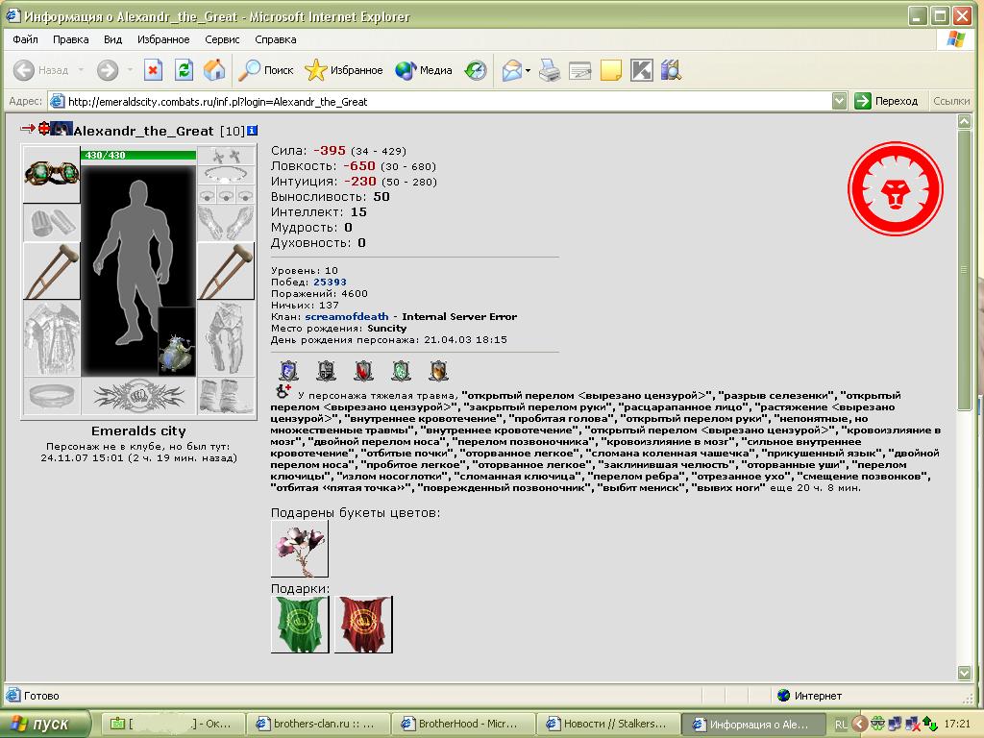
Task: Click the empty armor slot
Action: [52, 338]
